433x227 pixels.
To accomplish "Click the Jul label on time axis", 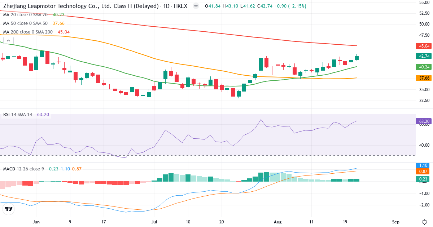I will [x=154, y=222].
